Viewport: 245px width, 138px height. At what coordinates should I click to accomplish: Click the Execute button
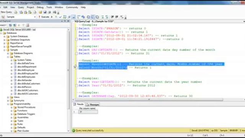(x=44, y=17)
